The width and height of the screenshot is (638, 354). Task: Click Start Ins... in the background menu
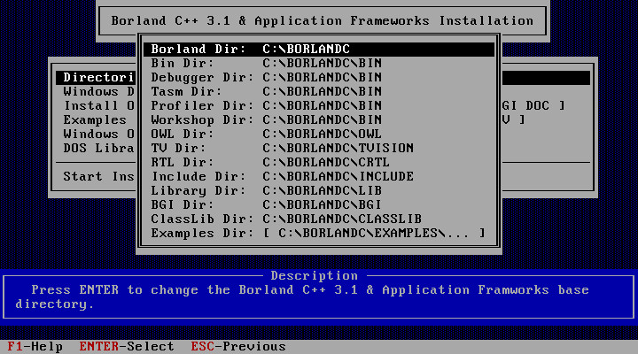pos(98,177)
